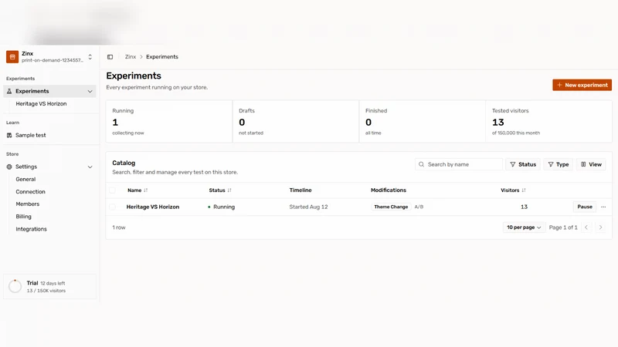Open the Type filter
The height and width of the screenshot is (347, 618).
click(559, 164)
